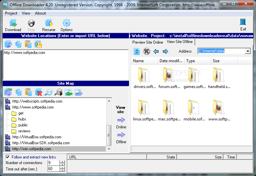The height and width of the screenshot is (176, 256).
Task: Click the URL column header in download list
Action: click(x=107, y=157)
